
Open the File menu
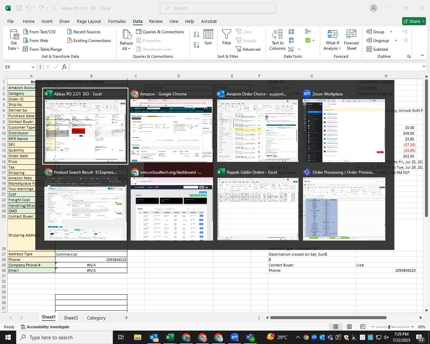click(x=11, y=21)
